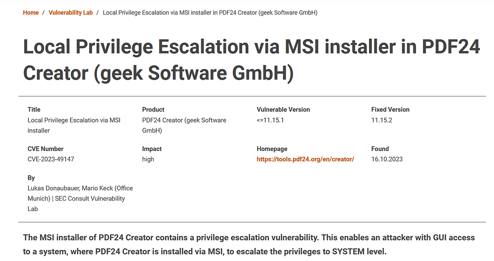494x261 pixels.
Task: Click the Fixed Version value 11.15.2
Action: click(382, 120)
